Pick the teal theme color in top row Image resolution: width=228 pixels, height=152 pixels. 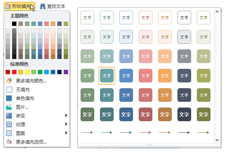(33, 24)
